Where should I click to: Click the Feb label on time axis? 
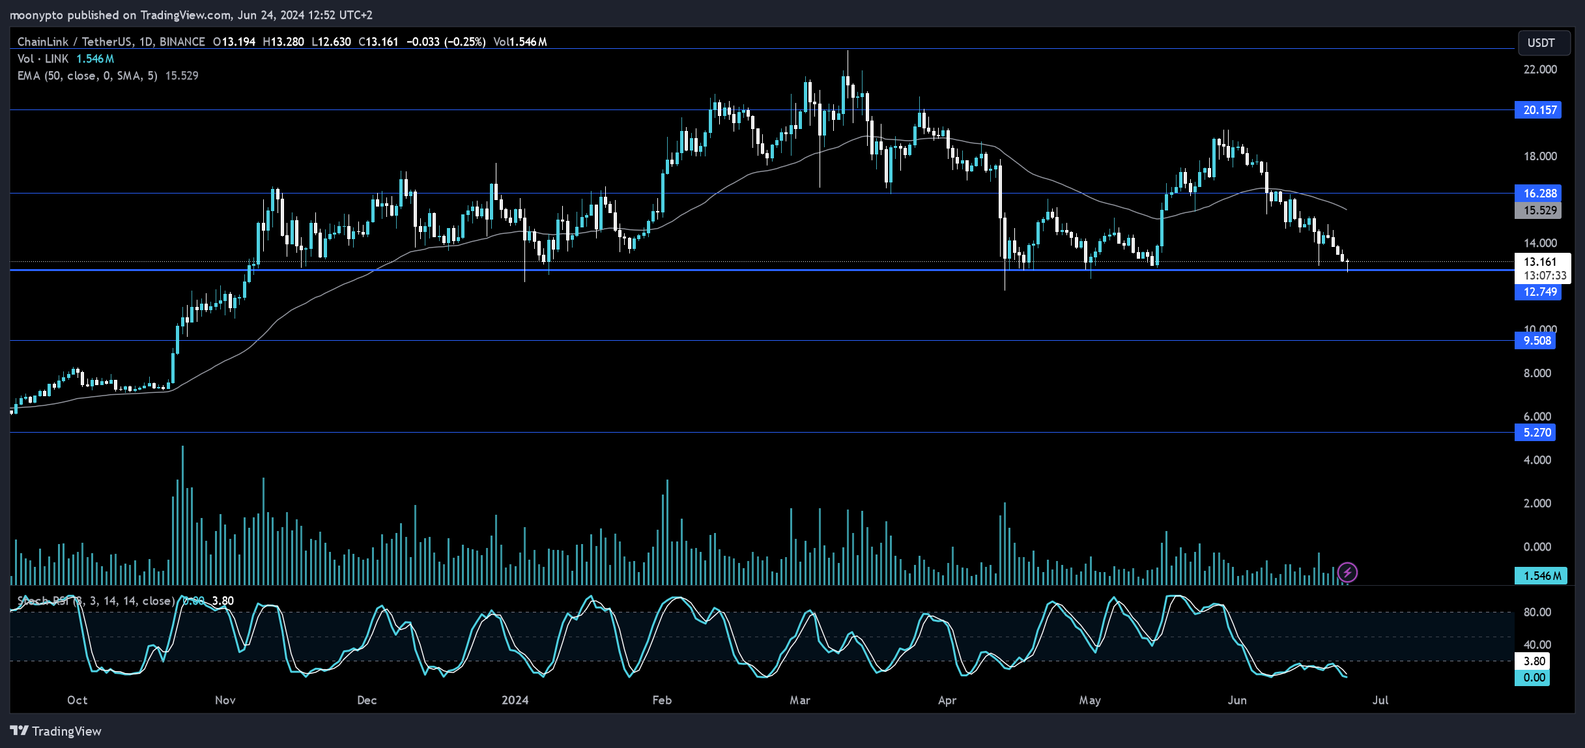[662, 700]
